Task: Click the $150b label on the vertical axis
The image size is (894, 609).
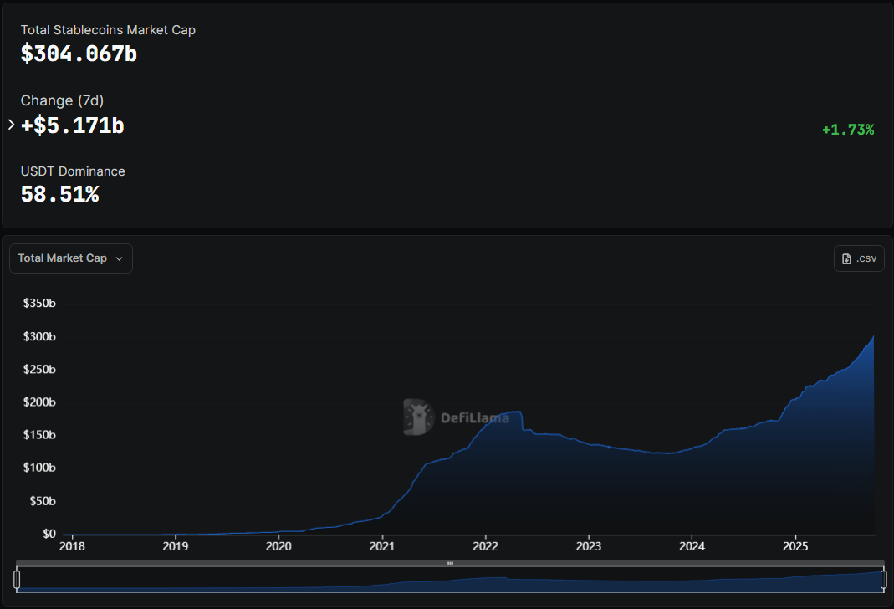Action: (x=39, y=435)
